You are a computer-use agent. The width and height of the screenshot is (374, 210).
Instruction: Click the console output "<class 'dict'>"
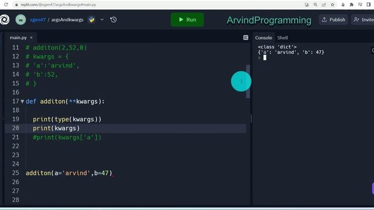[277, 47]
